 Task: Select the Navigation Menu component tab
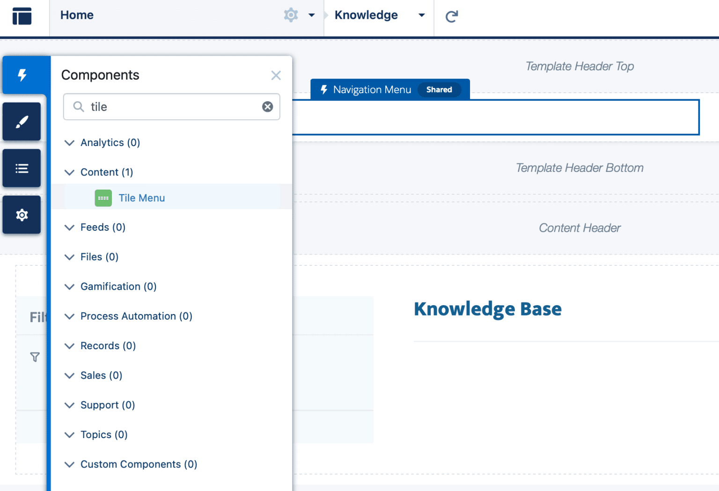tap(371, 89)
